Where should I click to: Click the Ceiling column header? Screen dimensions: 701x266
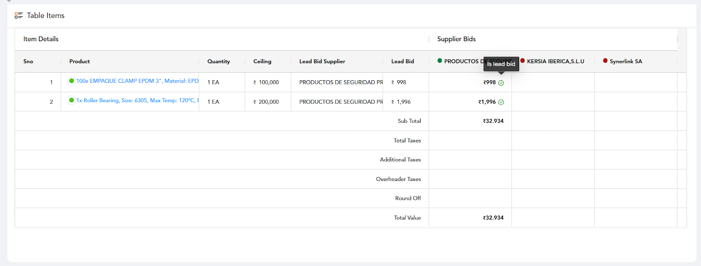coord(262,61)
